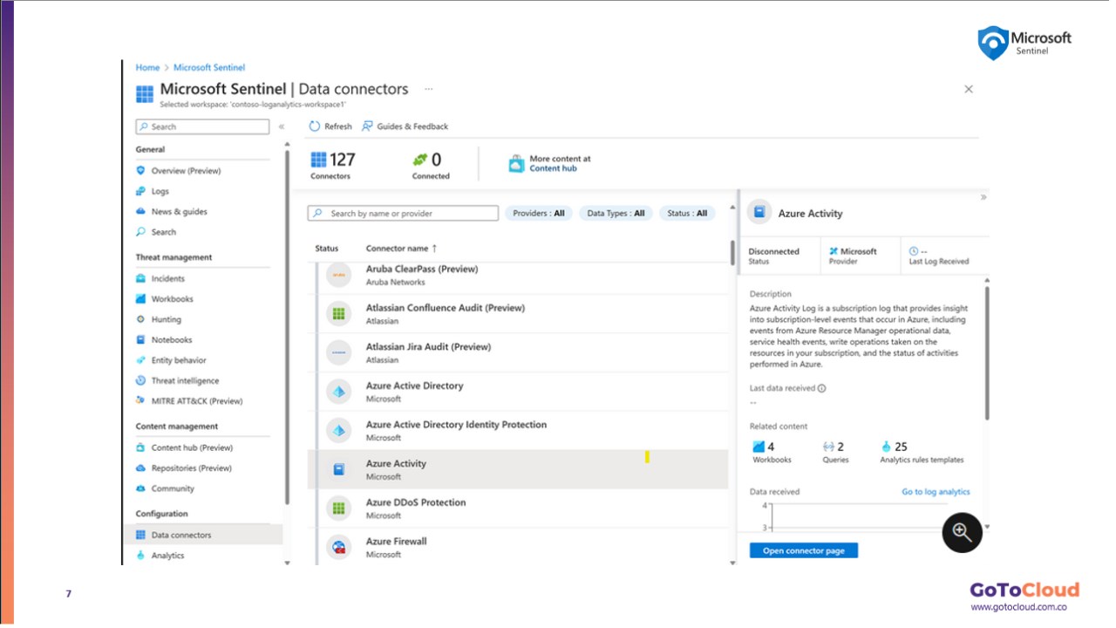This screenshot has height=628, width=1116.
Task: Click the Atlassian Confluence Audit icon
Action: 338,314
